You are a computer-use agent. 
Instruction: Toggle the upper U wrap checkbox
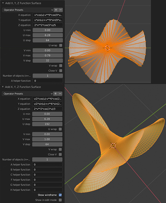(x=61, y=45)
